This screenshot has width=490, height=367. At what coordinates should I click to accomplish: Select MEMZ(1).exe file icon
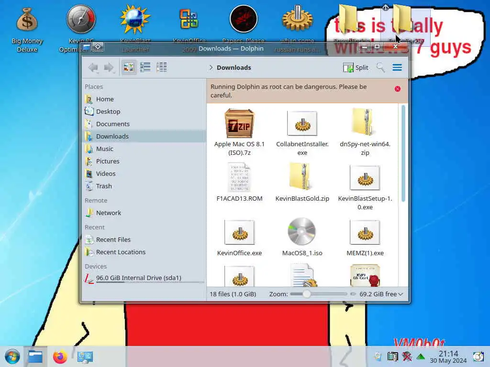point(365,232)
